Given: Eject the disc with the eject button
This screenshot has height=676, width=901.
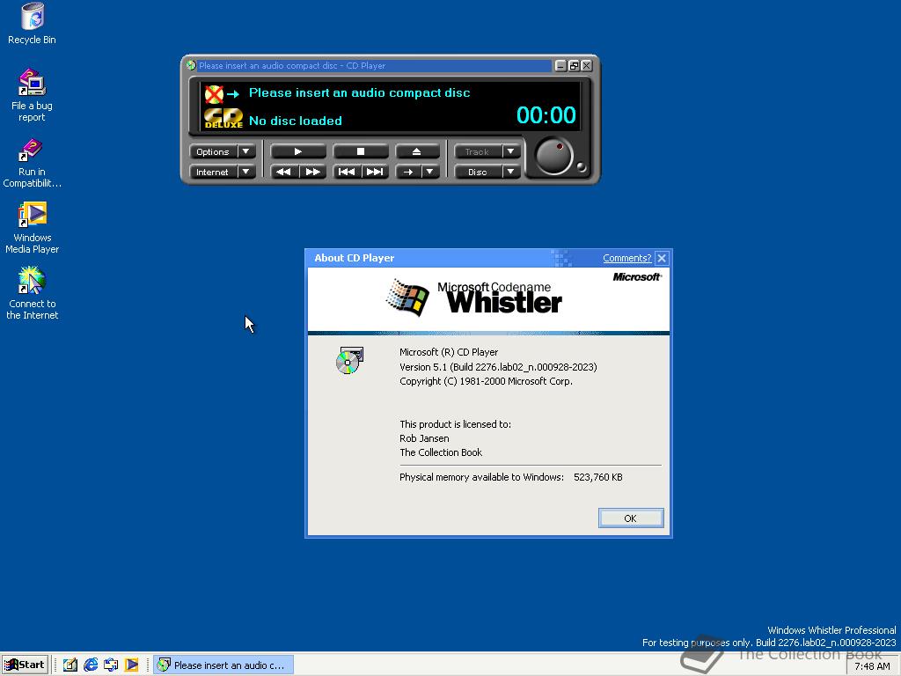Looking at the screenshot, I should pyautogui.click(x=417, y=151).
